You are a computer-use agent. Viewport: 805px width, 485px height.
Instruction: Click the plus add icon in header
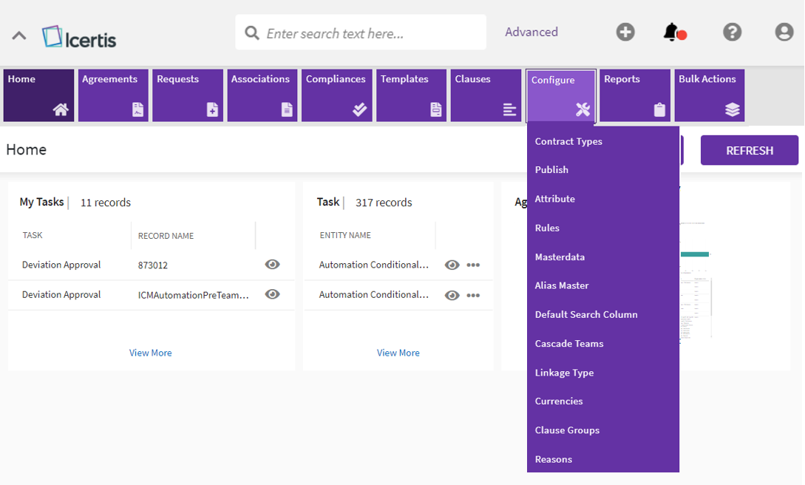(x=625, y=33)
